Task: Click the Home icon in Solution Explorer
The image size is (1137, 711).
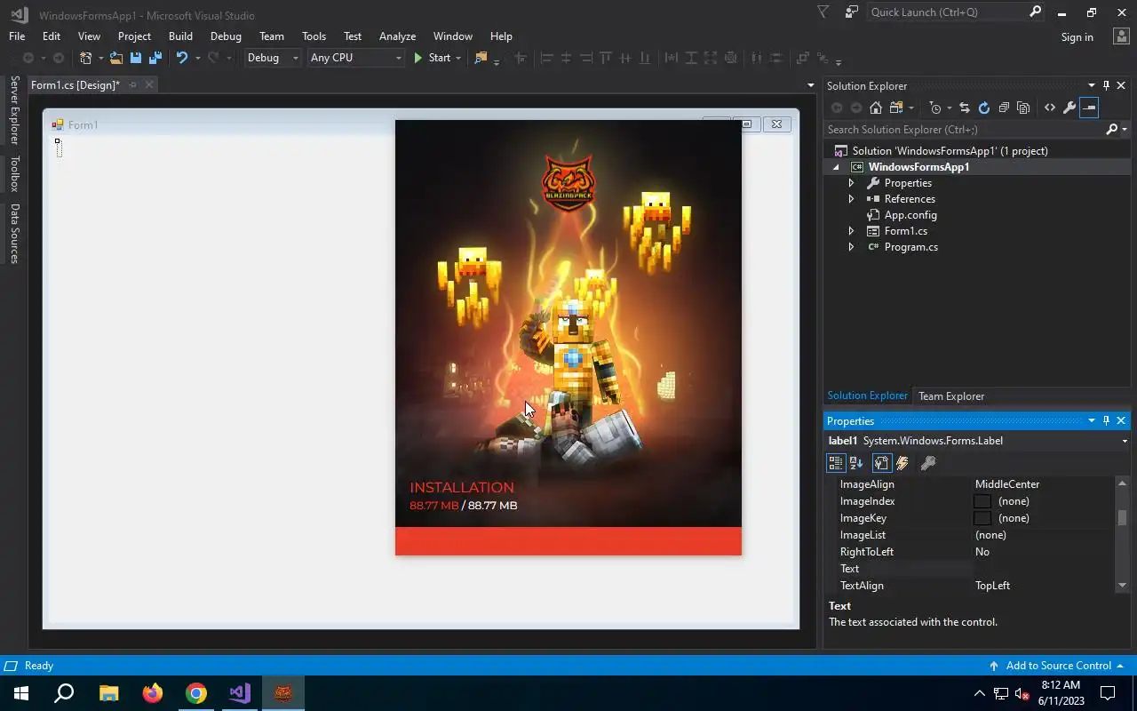Action: point(876,108)
